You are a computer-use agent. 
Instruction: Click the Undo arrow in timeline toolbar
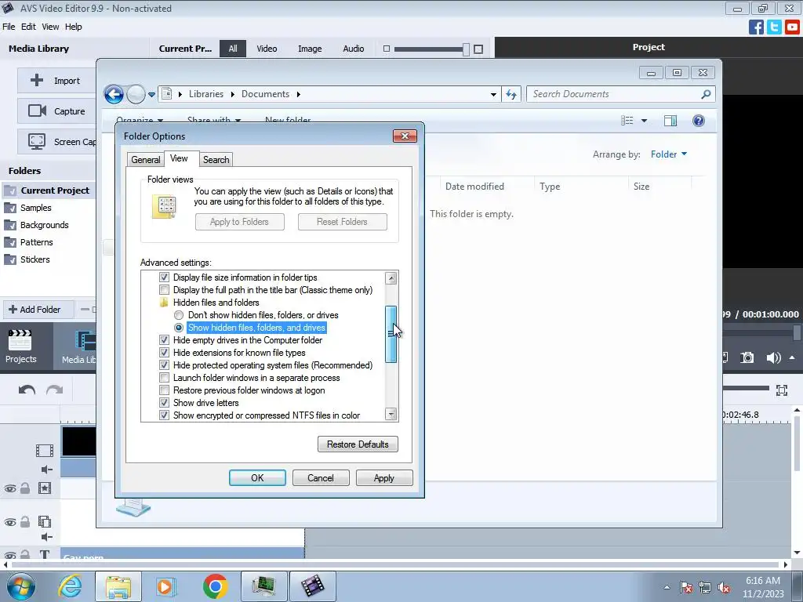27,390
